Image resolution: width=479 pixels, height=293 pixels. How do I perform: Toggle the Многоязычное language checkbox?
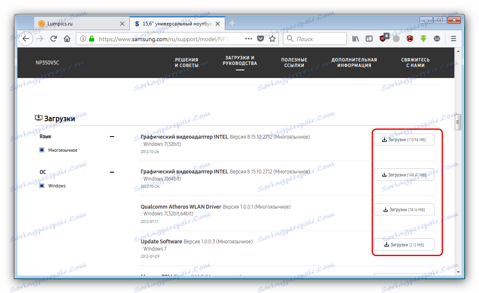[42, 150]
